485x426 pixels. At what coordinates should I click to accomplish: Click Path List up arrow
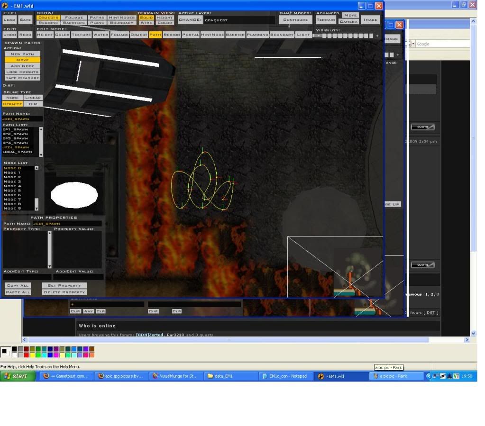pyautogui.click(x=41, y=129)
